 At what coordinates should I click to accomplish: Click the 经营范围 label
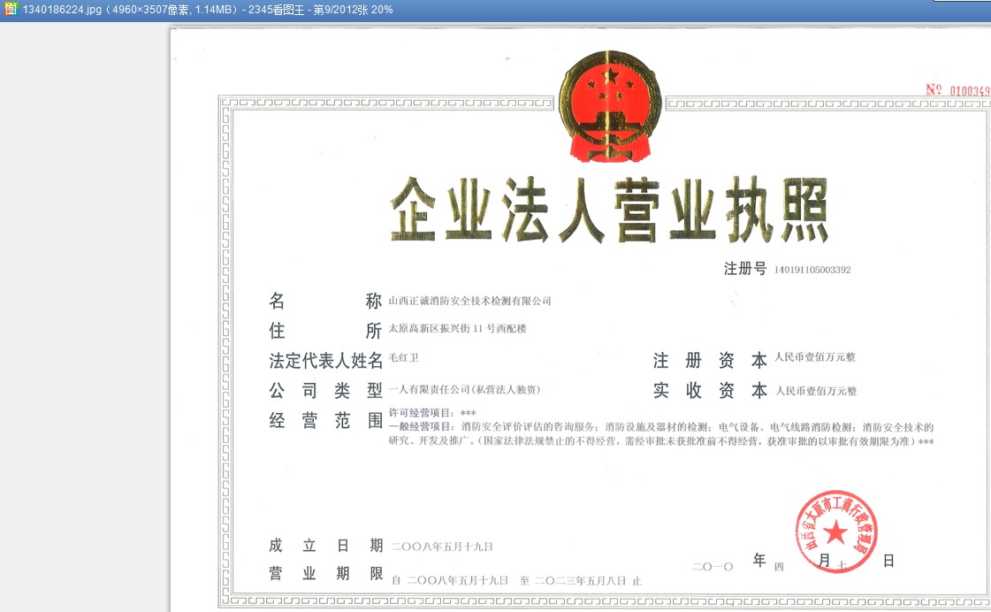click(x=326, y=420)
